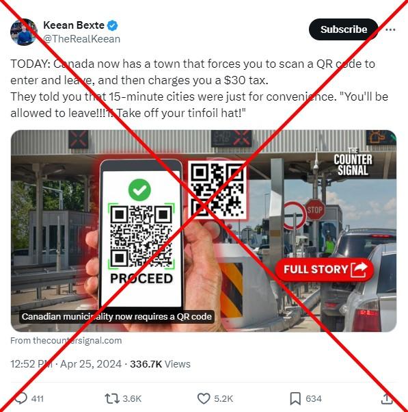Click the Keean Bexte display name

pyautogui.click(x=74, y=25)
